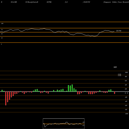Click the -20 label on MR right axis

pyautogui.click(x=126, y=97)
